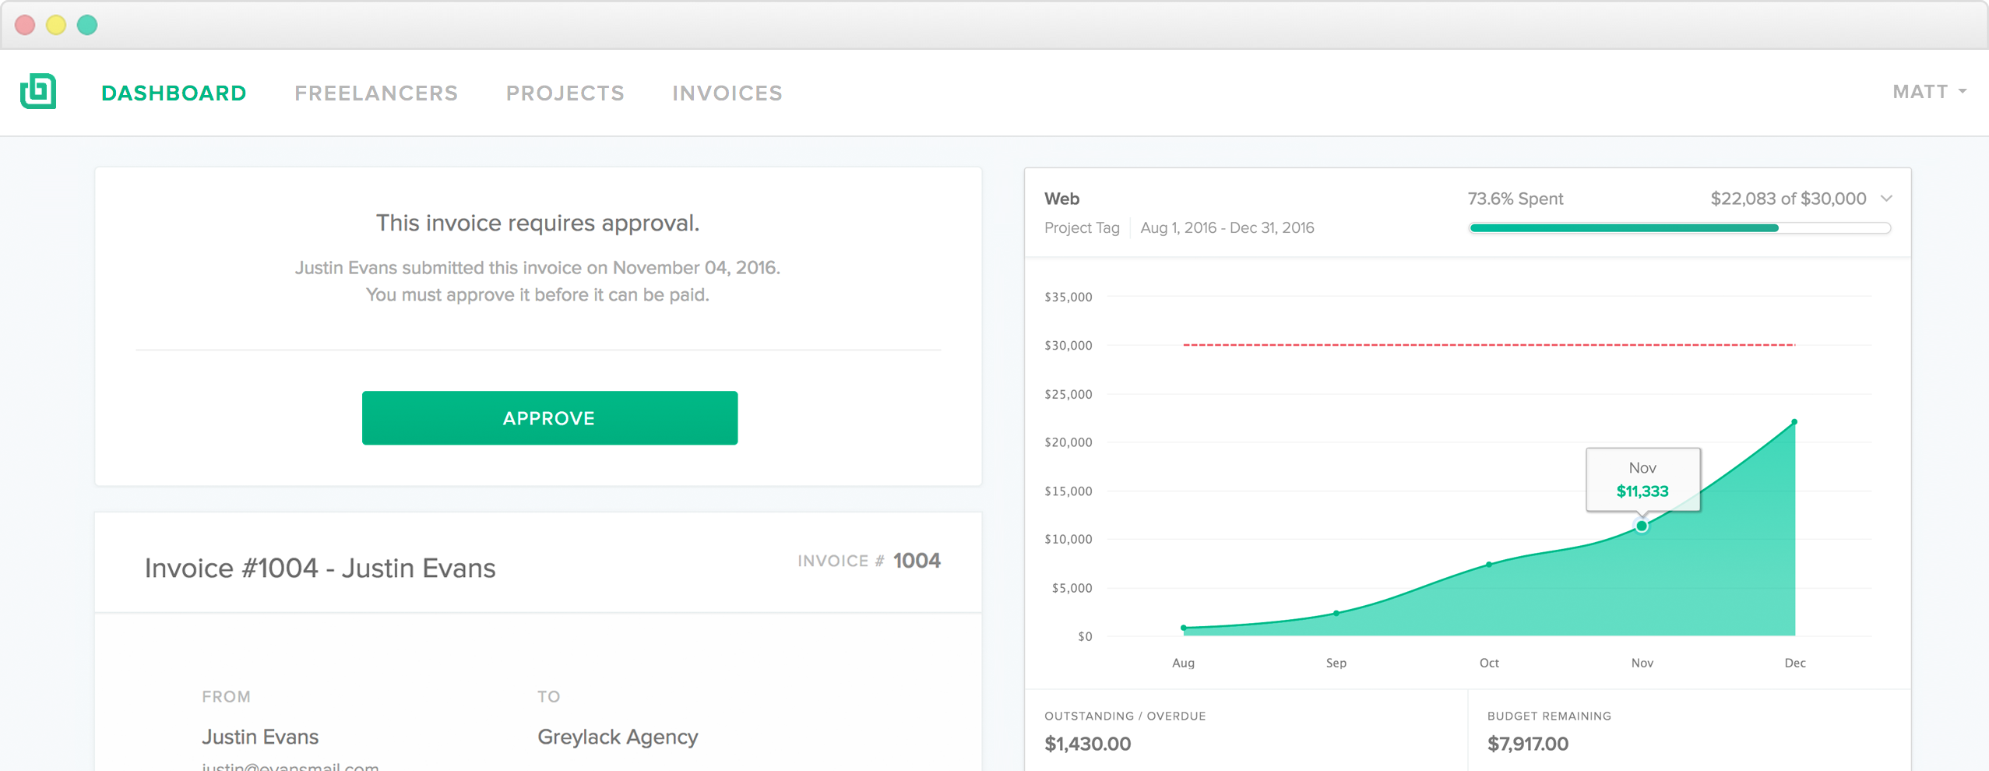
Task: Switch to the Projects tab
Action: 565,93
